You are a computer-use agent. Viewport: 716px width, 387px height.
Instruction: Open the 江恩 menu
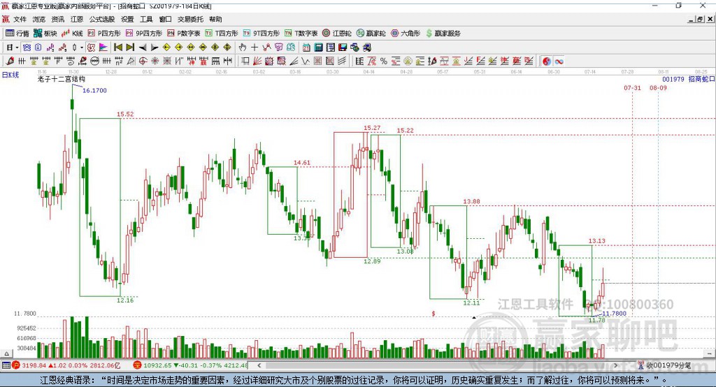point(77,19)
